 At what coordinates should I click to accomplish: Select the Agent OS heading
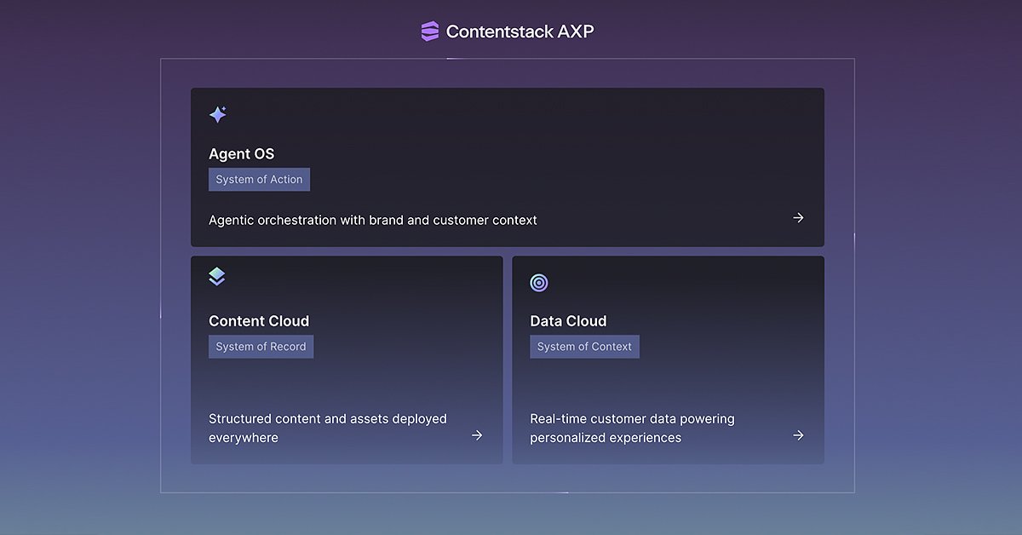[242, 154]
